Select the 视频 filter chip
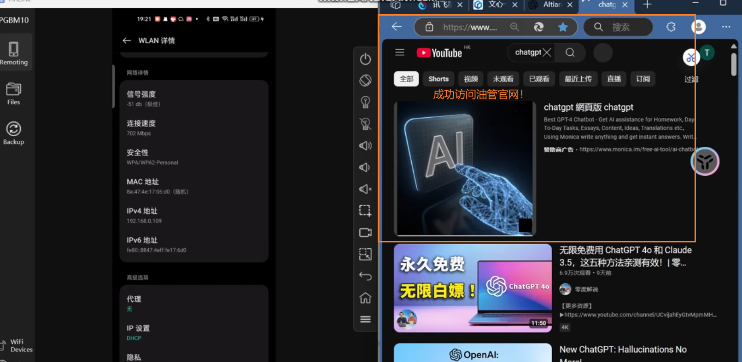Viewport: 742px width, 362px height. click(471, 79)
